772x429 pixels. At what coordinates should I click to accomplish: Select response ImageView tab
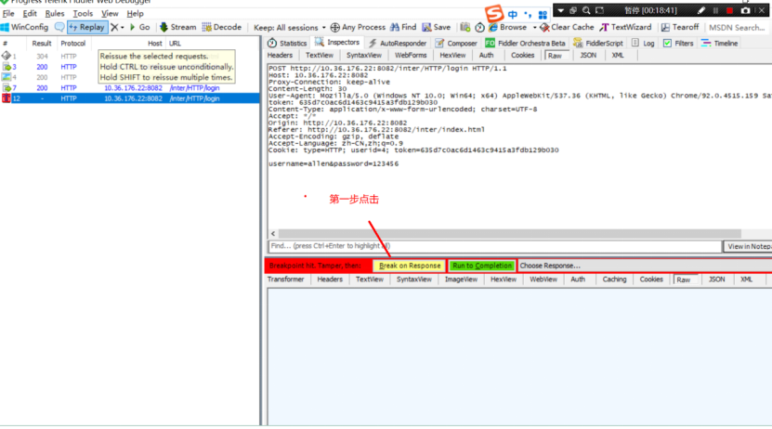[x=461, y=279]
